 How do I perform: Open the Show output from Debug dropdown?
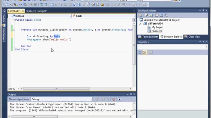click(x=91, y=99)
